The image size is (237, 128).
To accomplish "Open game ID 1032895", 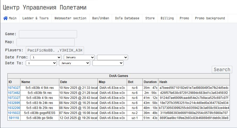I will [x=14, y=103].
